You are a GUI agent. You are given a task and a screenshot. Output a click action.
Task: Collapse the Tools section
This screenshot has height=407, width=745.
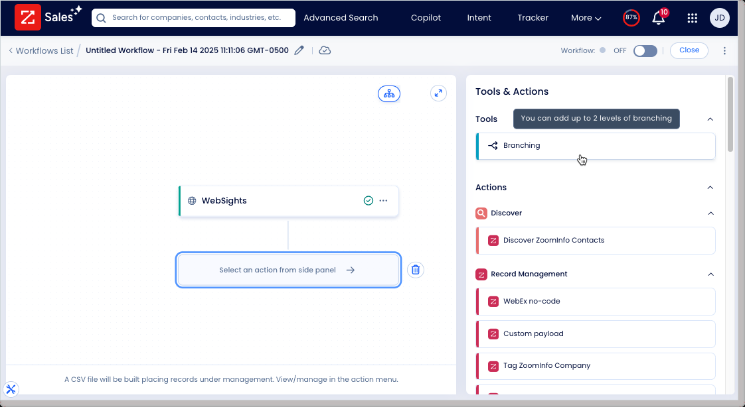(710, 119)
